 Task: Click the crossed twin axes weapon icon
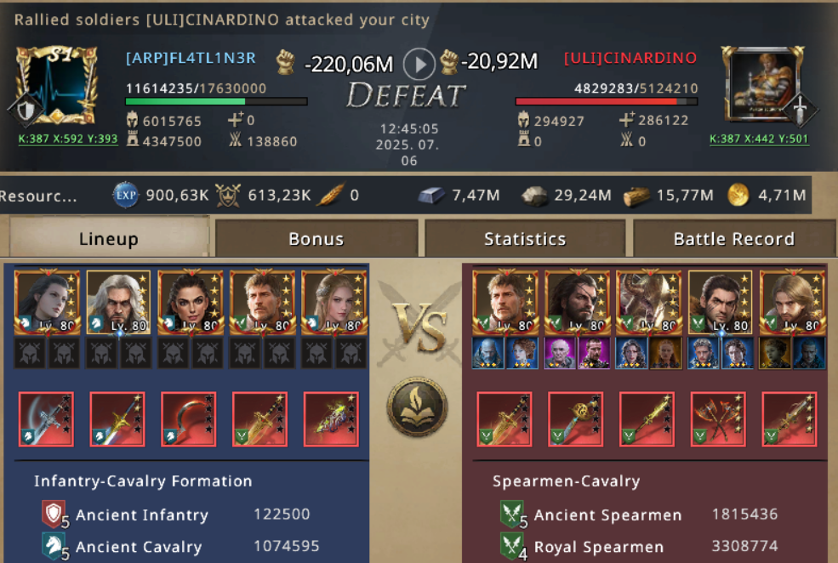coord(718,419)
